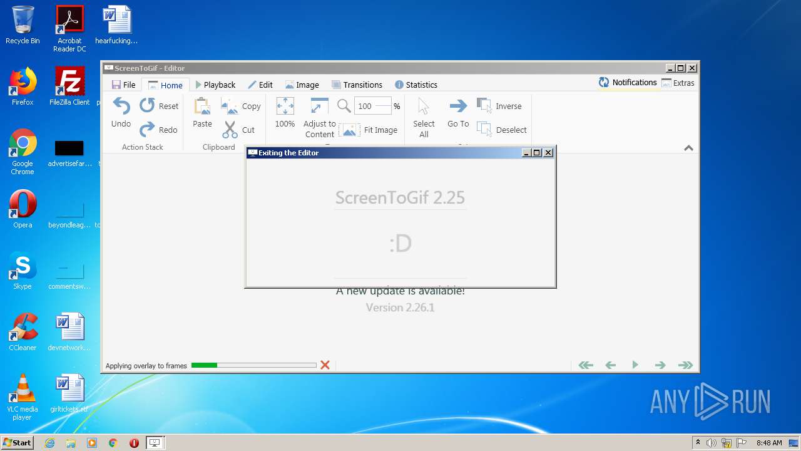Switch to the Home ribbon tab
Screen dimensions: 801x451
[165, 85]
